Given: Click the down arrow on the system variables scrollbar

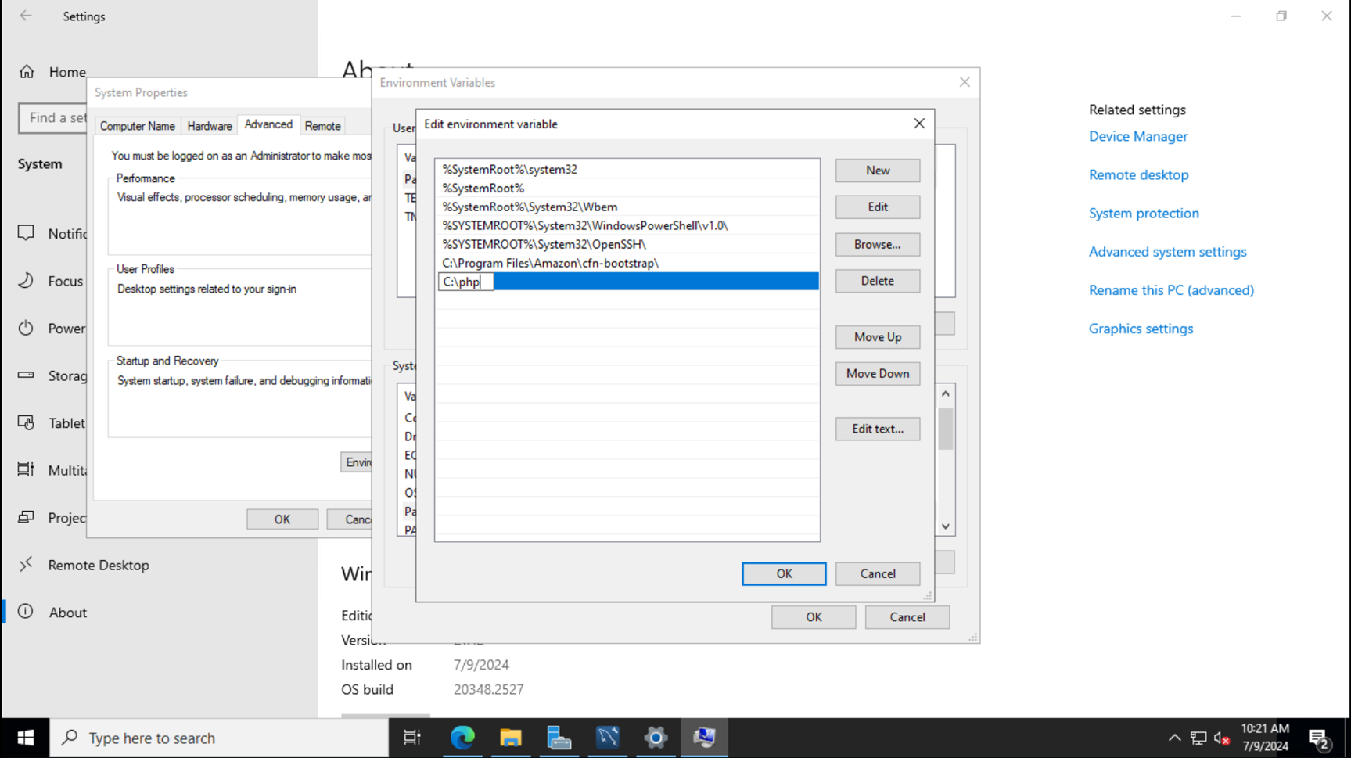Looking at the screenshot, I should tap(944, 526).
